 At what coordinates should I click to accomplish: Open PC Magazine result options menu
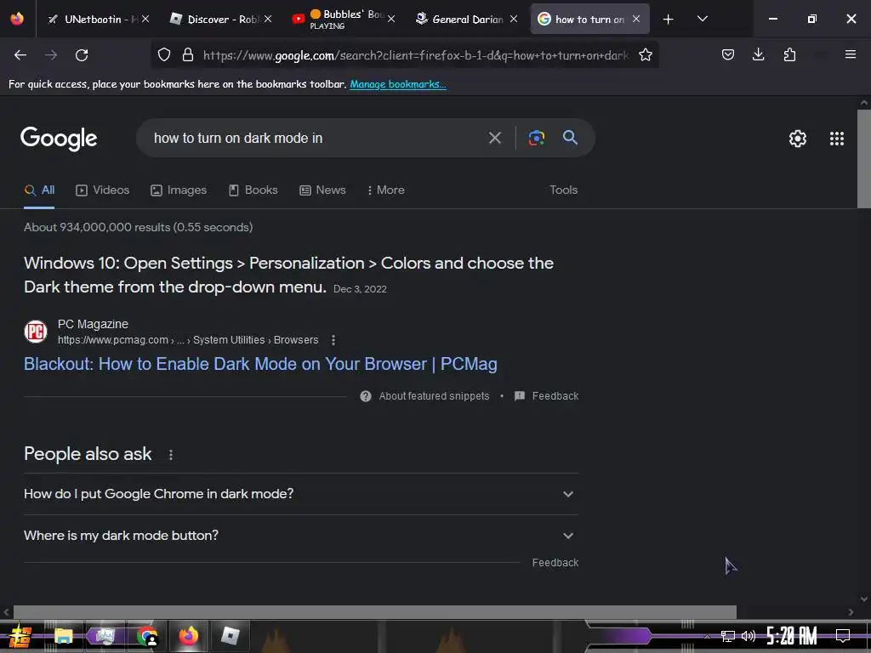click(x=333, y=340)
